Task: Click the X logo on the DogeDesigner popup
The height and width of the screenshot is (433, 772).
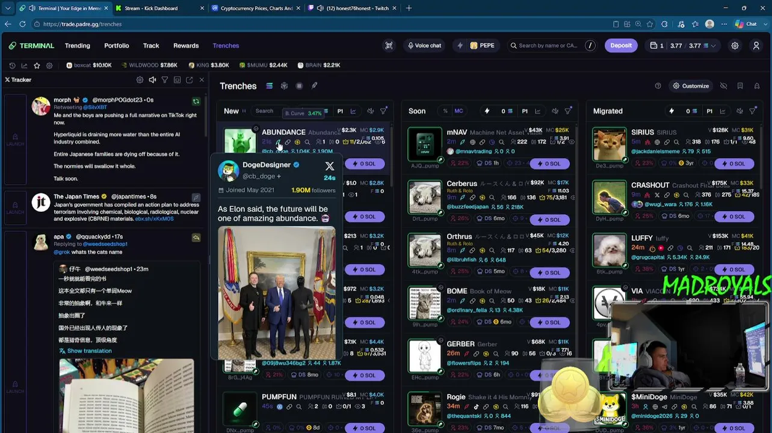Action: pyautogui.click(x=329, y=166)
